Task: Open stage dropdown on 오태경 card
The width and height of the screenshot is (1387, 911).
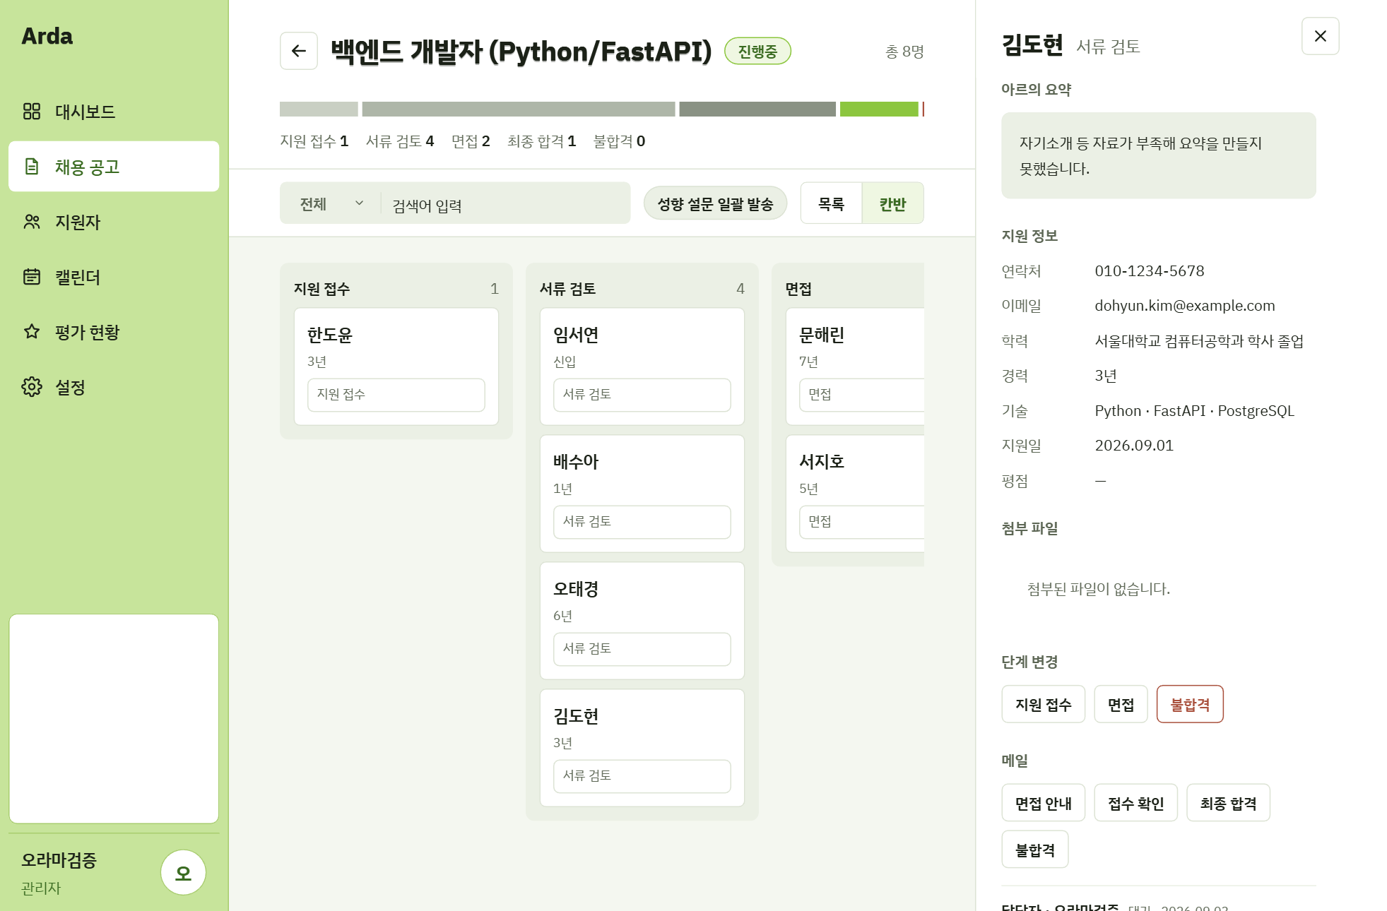Action: pyautogui.click(x=642, y=649)
